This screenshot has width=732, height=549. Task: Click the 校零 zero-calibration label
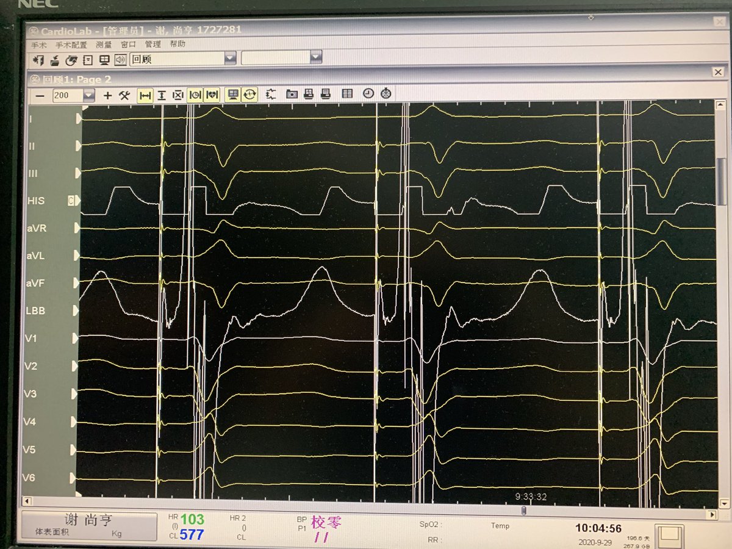[327, 523]
